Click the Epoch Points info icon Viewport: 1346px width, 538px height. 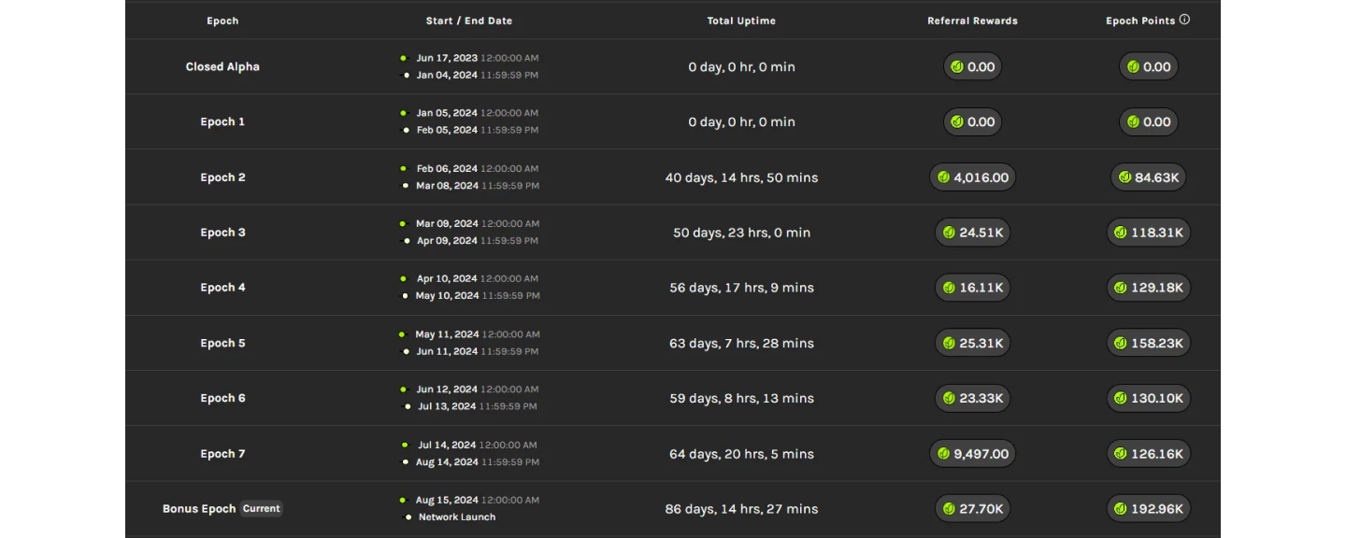click(1184, 20)
